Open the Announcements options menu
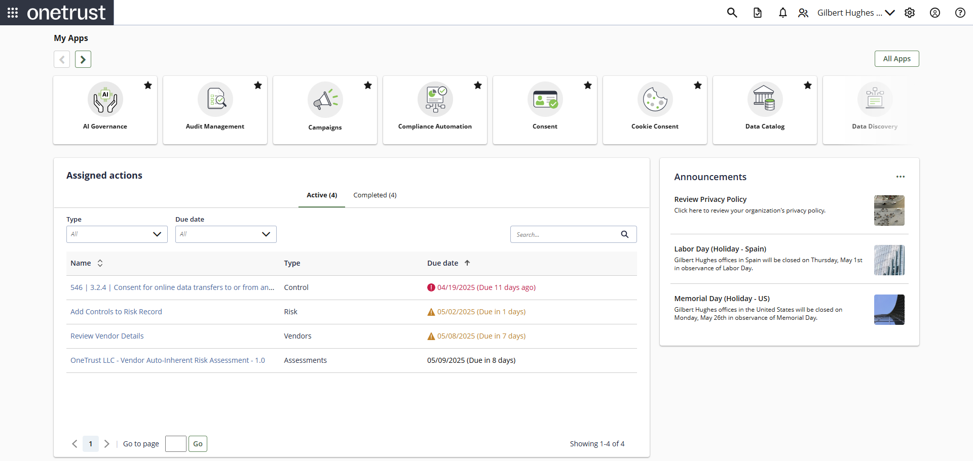The width and height of the screenshot is (973, 461). [900, 177]
